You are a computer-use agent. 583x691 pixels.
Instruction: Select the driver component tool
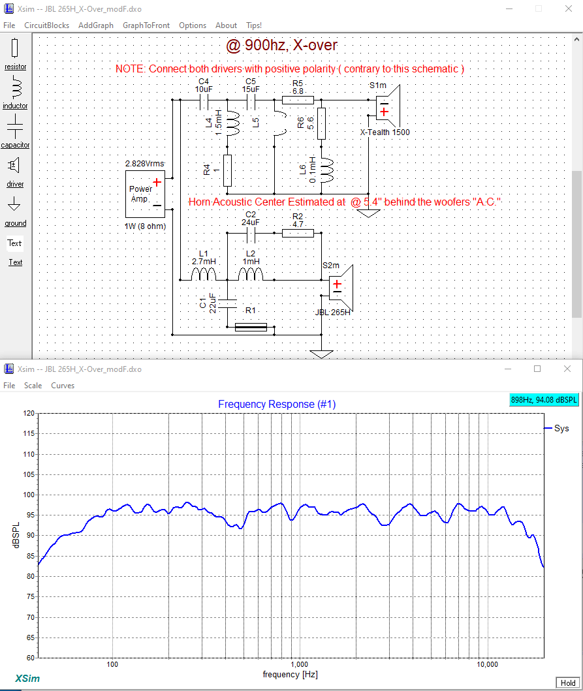[x=14, y=172]
